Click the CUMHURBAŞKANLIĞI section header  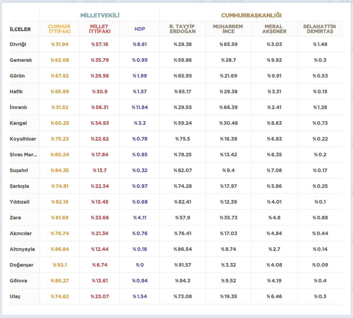(251, 15)
